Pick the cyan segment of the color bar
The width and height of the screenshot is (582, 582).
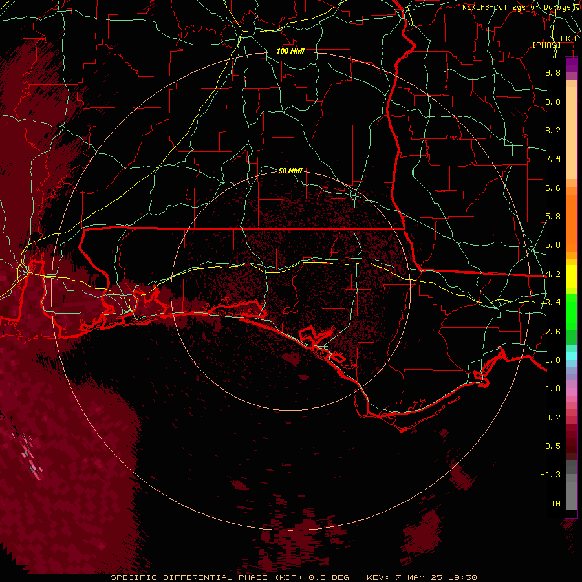571,356
